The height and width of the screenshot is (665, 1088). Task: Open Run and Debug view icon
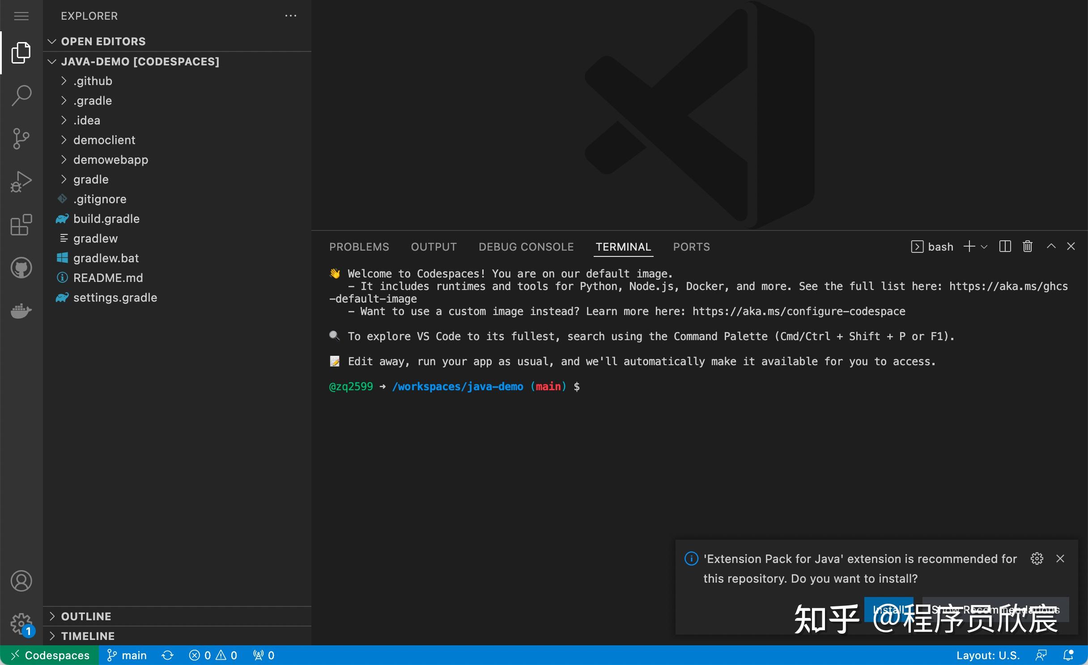pyautogui.click(x=21, y=181)
